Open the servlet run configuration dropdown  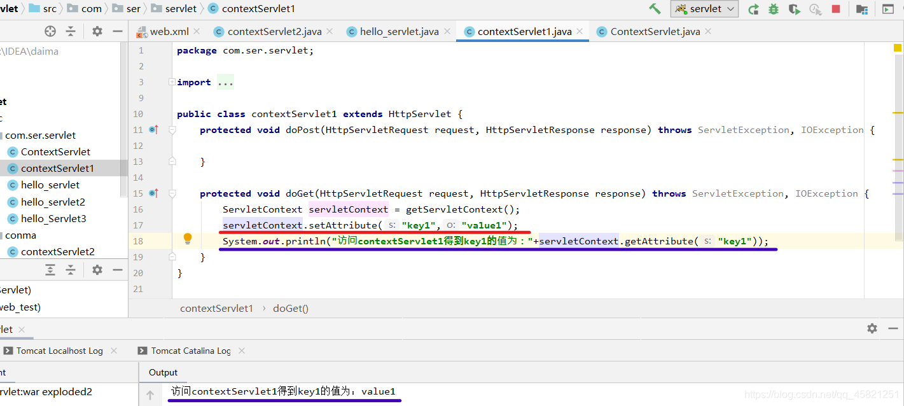pos(704,9)
